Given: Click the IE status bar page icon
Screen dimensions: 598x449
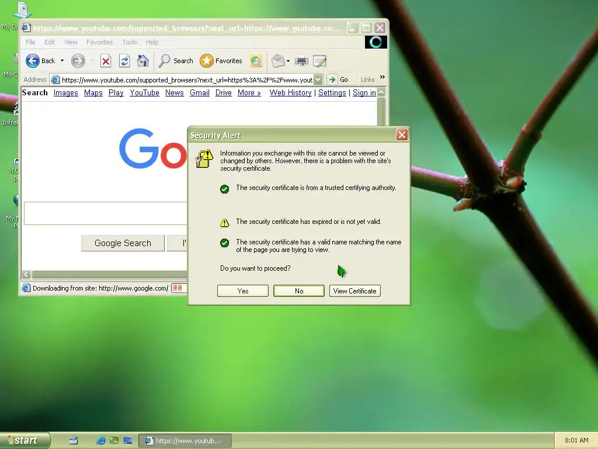Looking at the screenshot, I should (x=26, y=288).
